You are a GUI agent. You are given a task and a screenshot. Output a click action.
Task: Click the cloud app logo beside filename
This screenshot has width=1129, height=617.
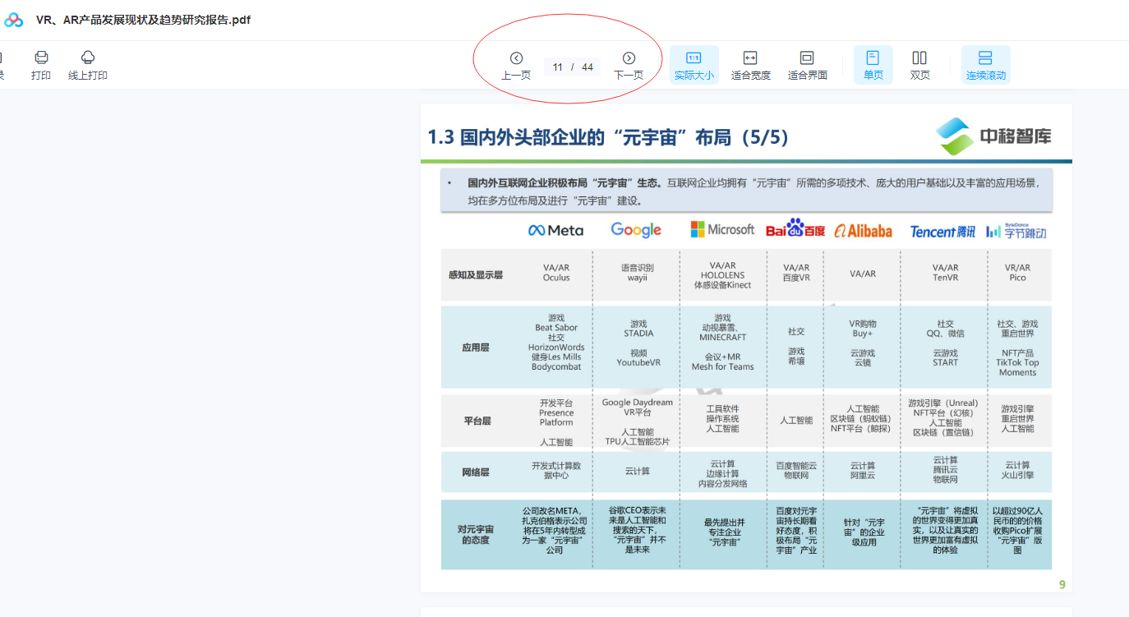14,20
